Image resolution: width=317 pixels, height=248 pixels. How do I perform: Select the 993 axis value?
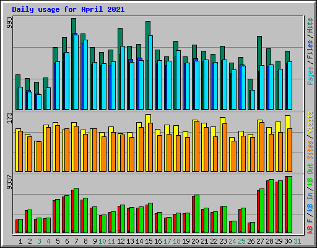(9, 22)
